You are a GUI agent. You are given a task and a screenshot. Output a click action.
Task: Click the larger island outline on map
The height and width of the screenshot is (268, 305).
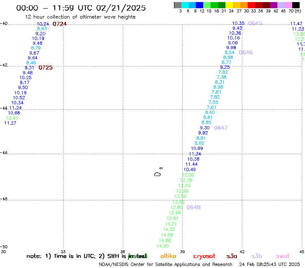(x=157, y=174)
